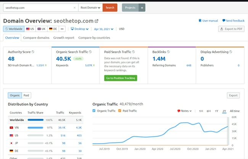This screenshot has width=248, height=159.
Task: Uncheck the Paid Traffic checkbox
Action: point(120,111)
